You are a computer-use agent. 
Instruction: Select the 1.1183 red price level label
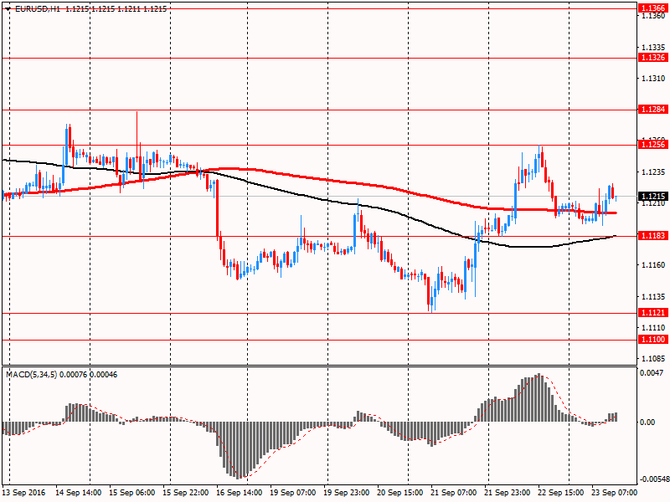(653, 236)
